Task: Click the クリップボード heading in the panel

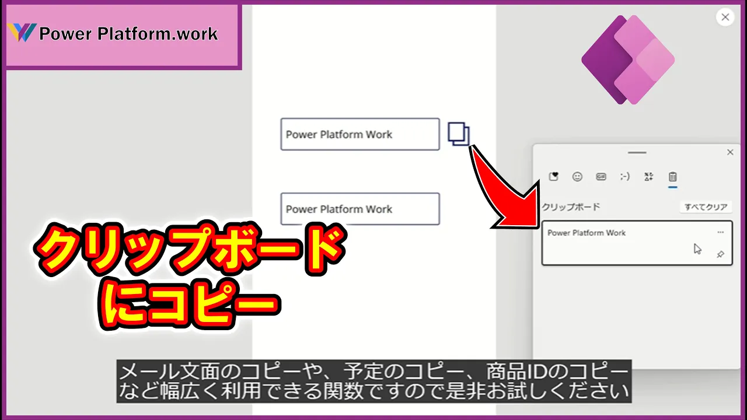Action: (571, 207)
